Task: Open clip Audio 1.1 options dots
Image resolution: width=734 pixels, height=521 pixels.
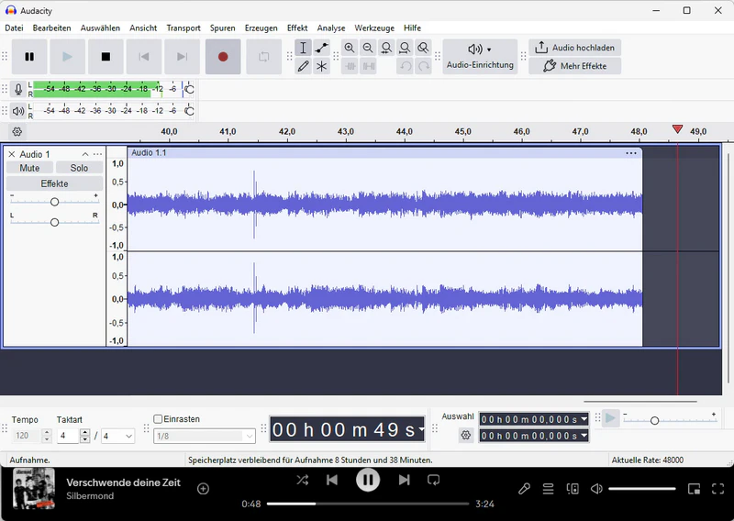Action: tap(631, 153)
